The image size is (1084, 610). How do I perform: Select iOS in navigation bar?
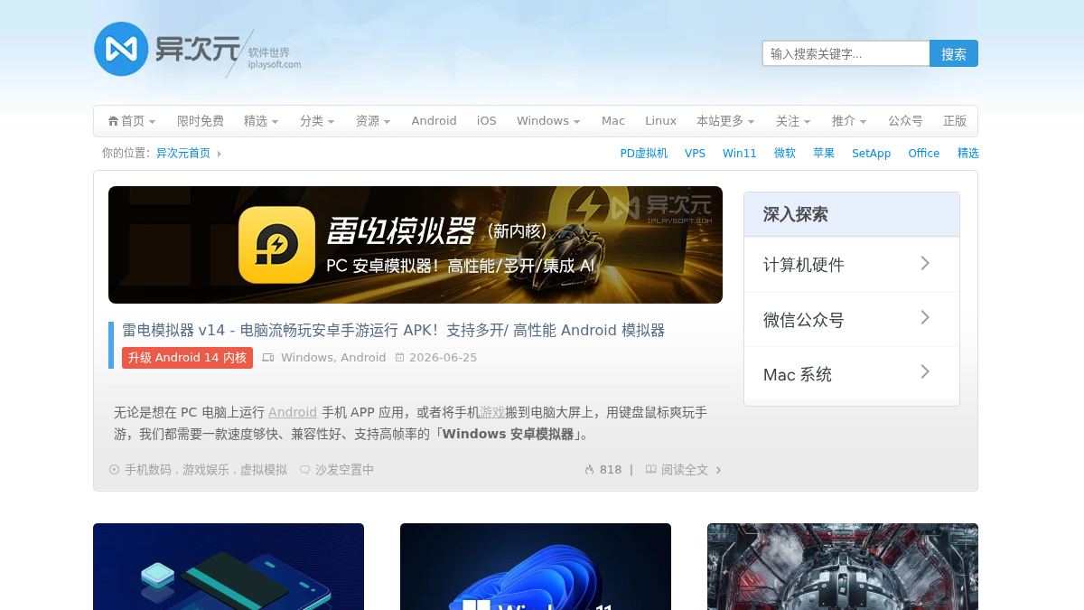tap(487, 121)
